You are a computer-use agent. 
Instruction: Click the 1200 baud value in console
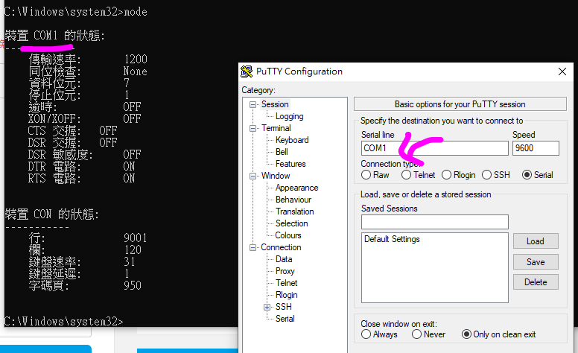(x=136, y=59)
